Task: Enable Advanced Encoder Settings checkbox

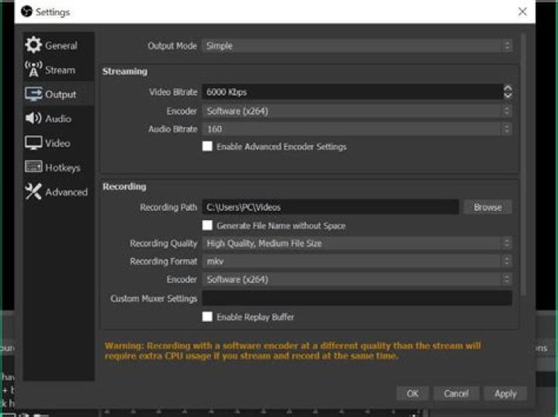Action: pos(207,146)
